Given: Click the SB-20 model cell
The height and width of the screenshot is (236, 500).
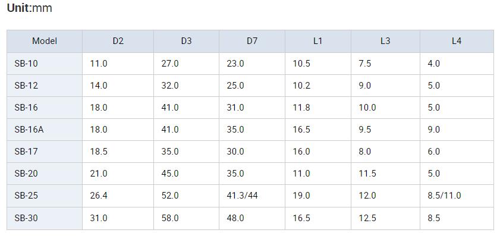Looking at the screenshot, I should [26, 174].
